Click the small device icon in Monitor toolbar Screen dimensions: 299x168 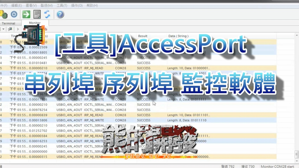tap(10, 29)
